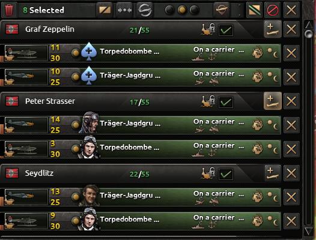Click the scrollbar down arrow
The image size is (316, 240).
(309, 231)
